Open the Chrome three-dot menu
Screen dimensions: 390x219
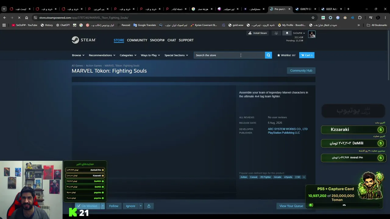(x=385, y=18)
